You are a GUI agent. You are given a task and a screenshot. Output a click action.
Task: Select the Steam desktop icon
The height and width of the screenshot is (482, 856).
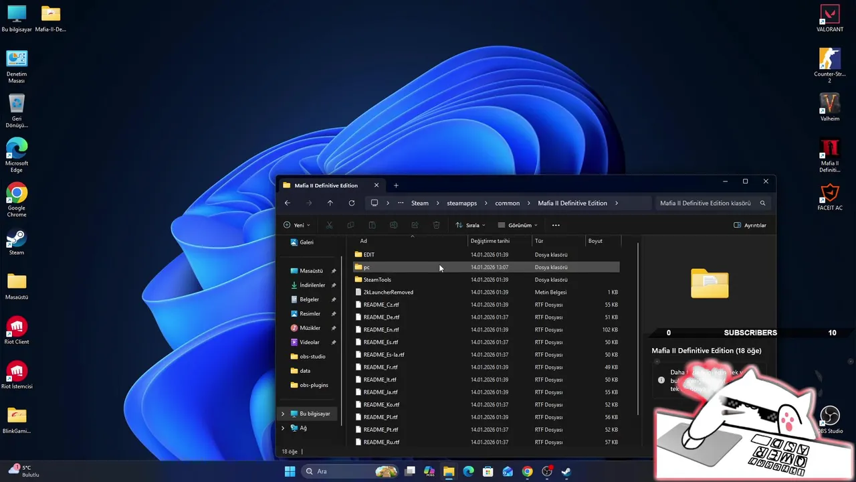click(17, 242)
